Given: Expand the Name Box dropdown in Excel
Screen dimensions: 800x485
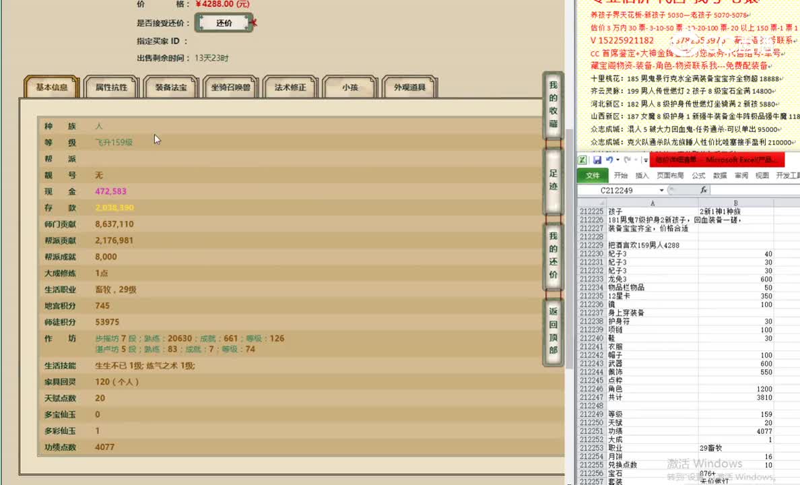Looking at the screenshot, I should (x=662, y=191).
